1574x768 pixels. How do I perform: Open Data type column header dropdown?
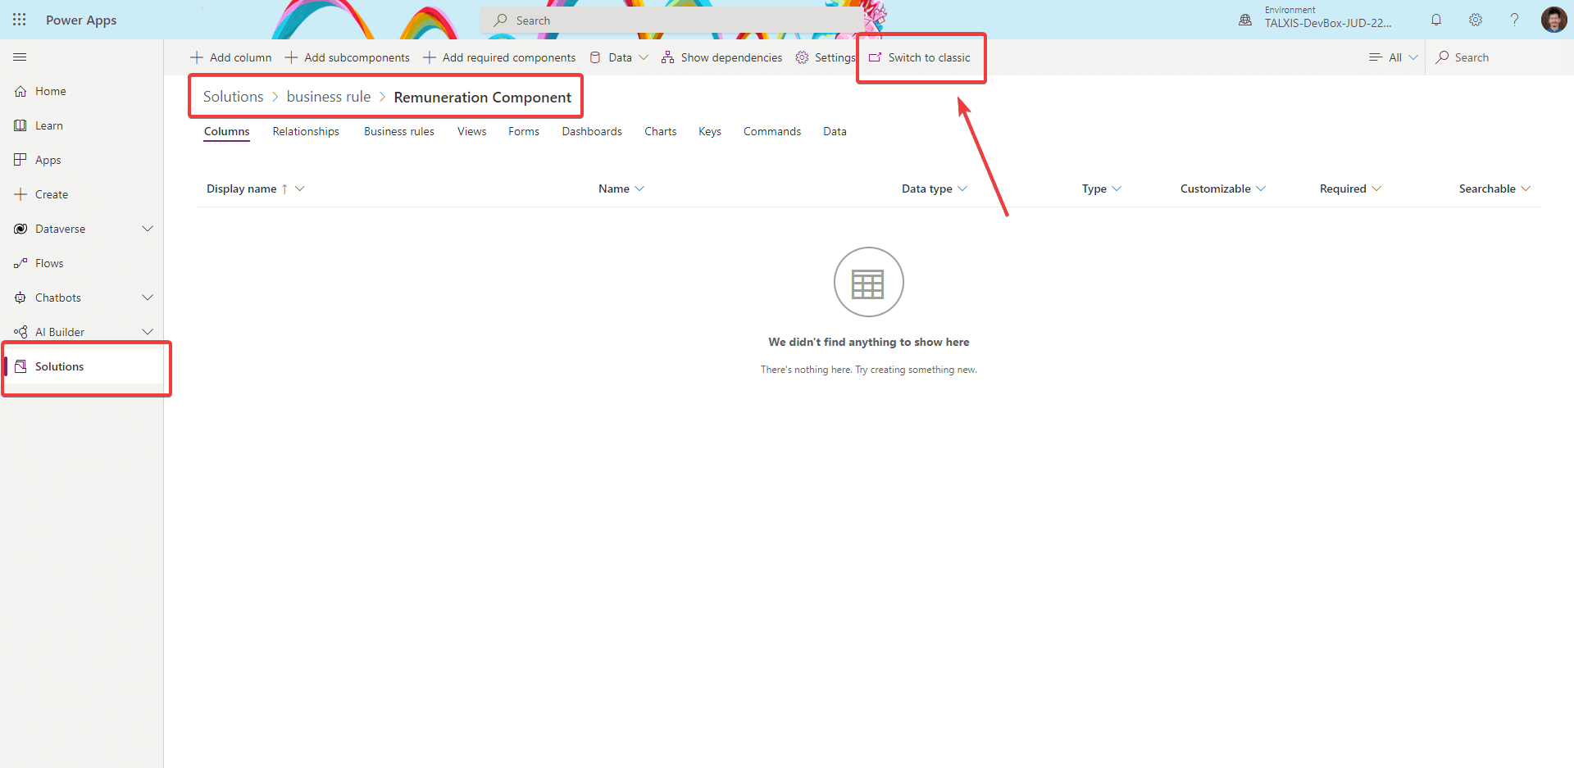click(962, 189)
